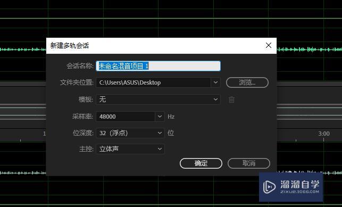Click the 新建多轨会话 dialog title
This screenshot has width=342, height=207.
70,46
